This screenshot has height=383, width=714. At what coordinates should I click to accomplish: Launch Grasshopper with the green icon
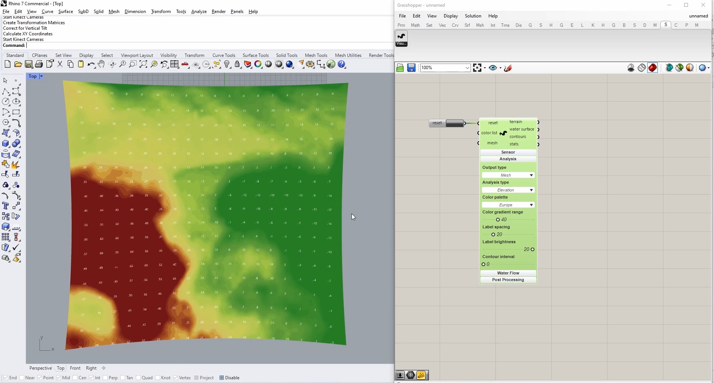[x=331, y=64]
